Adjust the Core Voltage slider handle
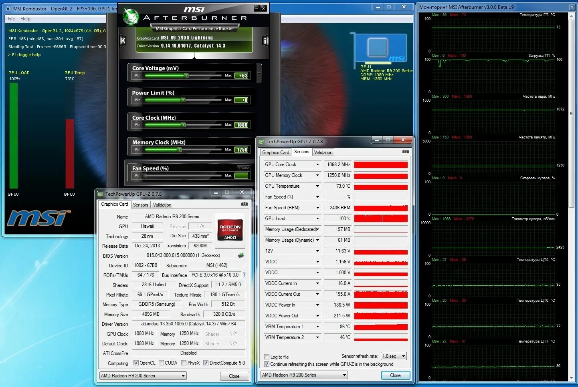 [x=186, y=75]
